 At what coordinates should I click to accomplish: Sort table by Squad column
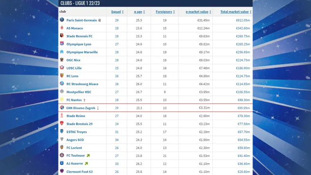116,12
